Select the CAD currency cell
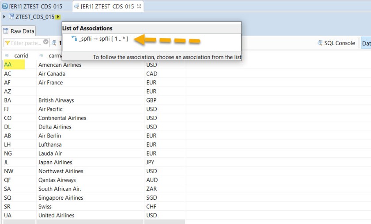This screenshot has height=224, width=371. (165, 74)
